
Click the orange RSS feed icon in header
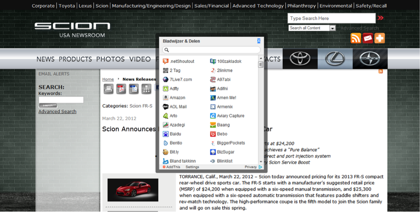(356, 38)
